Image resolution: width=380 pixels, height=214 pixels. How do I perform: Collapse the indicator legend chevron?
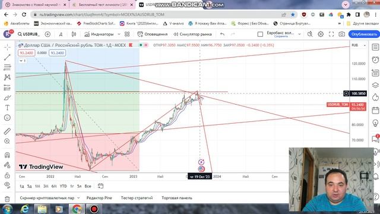(23, 61)
